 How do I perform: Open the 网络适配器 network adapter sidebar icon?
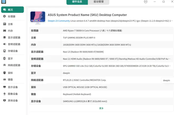[x=4, y=65]
